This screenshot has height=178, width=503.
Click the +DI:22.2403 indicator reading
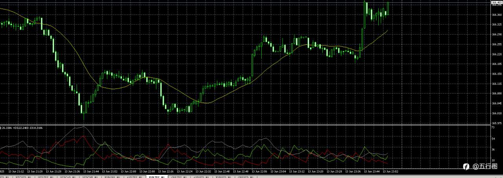point(21,128)
